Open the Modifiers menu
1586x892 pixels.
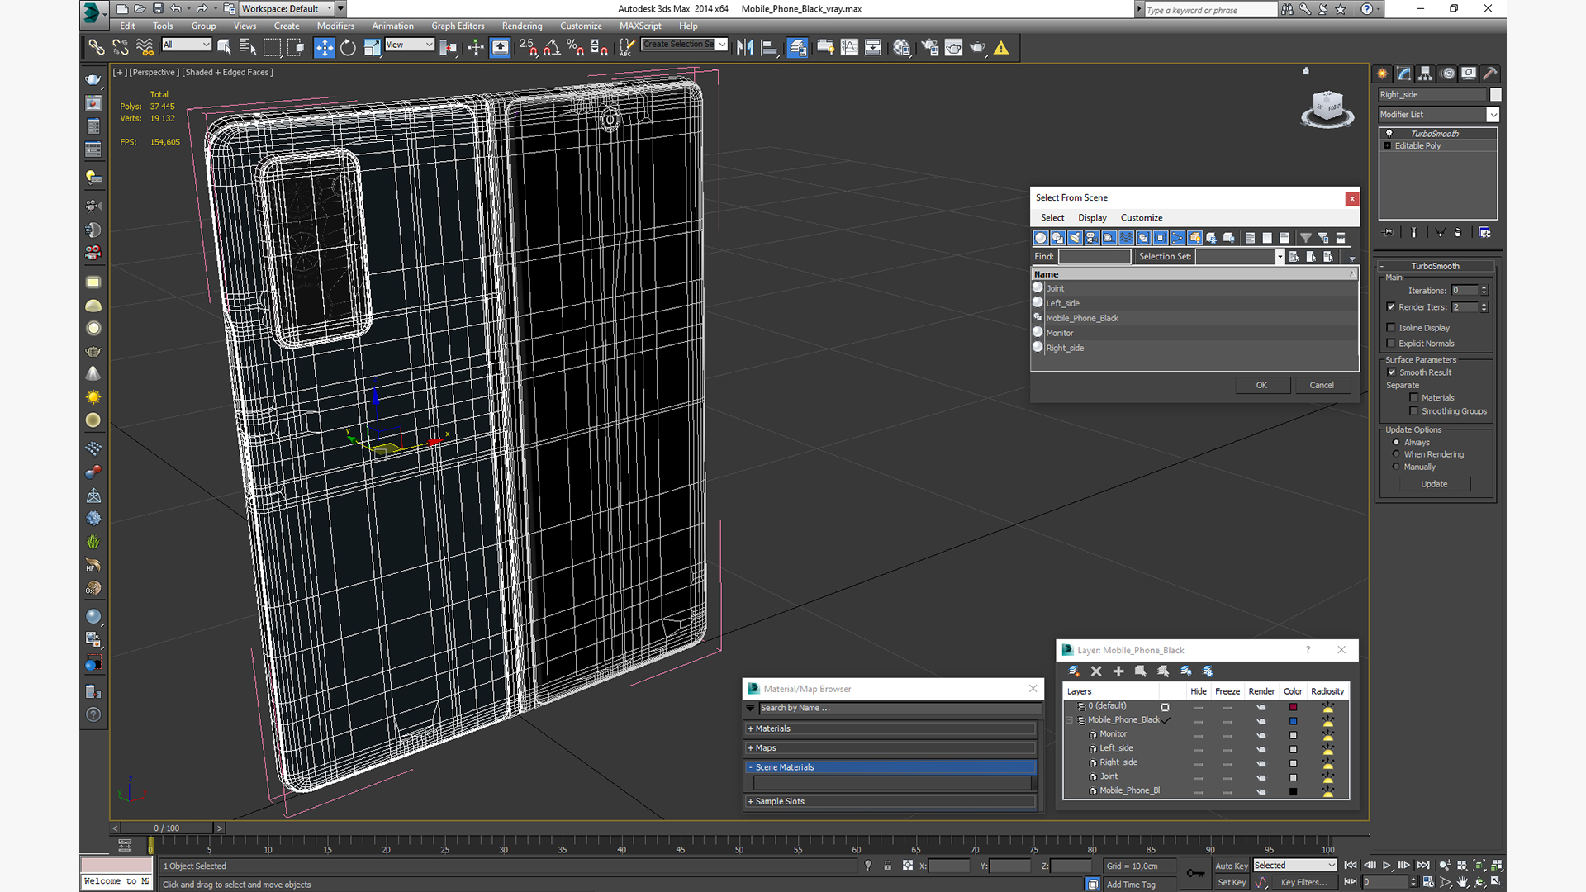click(x=335, y=26)
